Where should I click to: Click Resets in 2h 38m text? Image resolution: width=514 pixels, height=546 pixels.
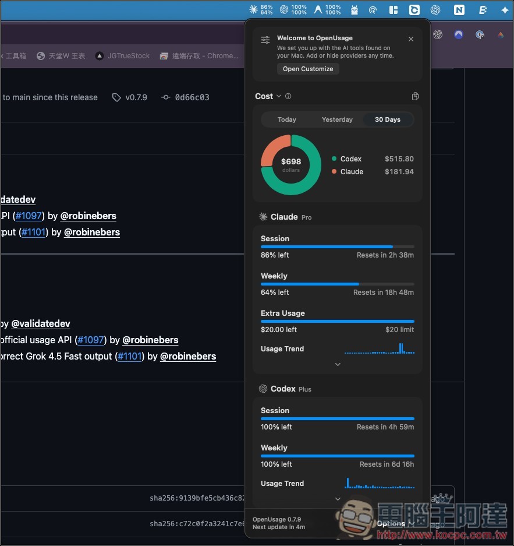(x=385, y=255)
